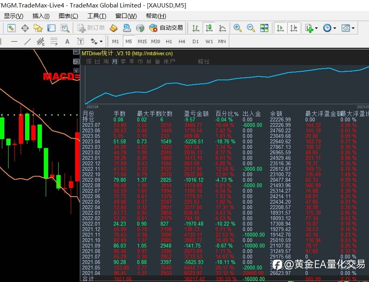
Task: Open the 插入(I) menu
Action: click(x=41, y=16)
